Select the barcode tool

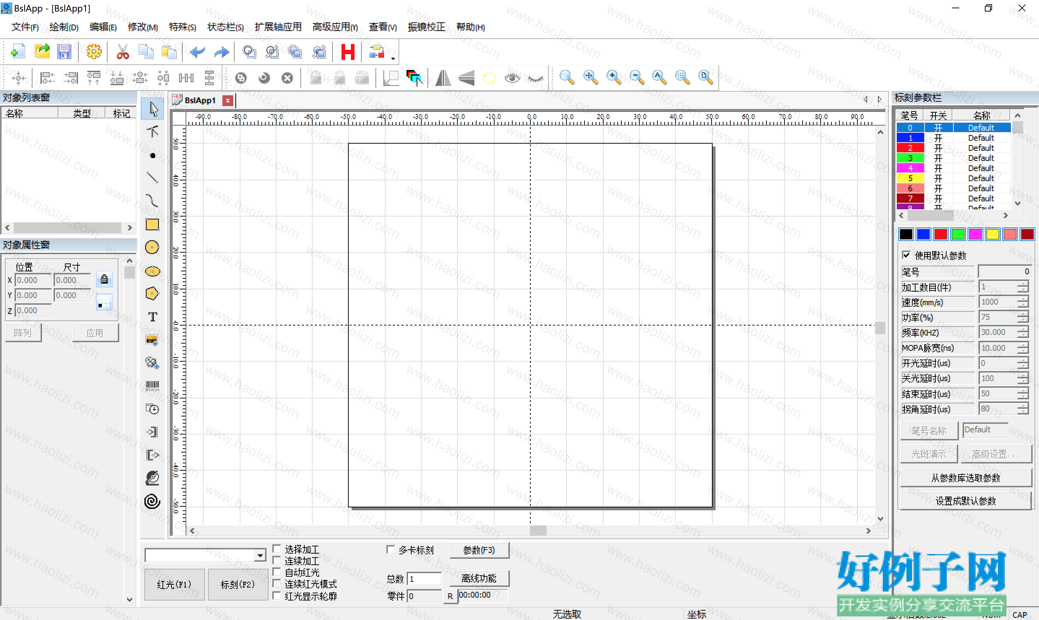tap(152, 386)
